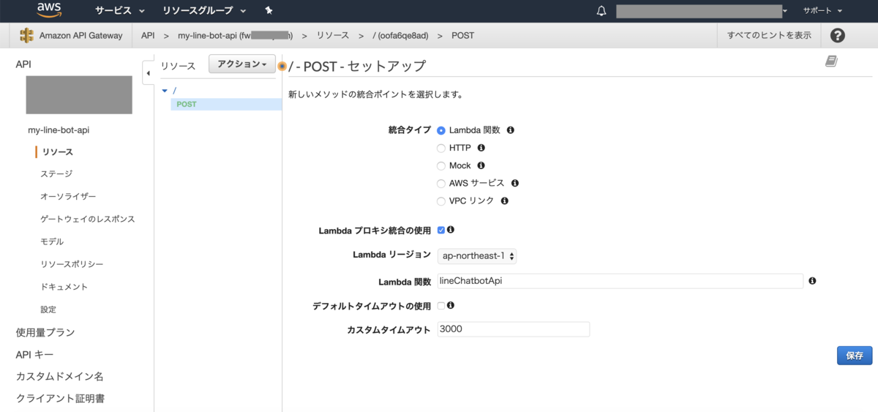Click the 保存 save button
The image size is (878, 412).
855,356
